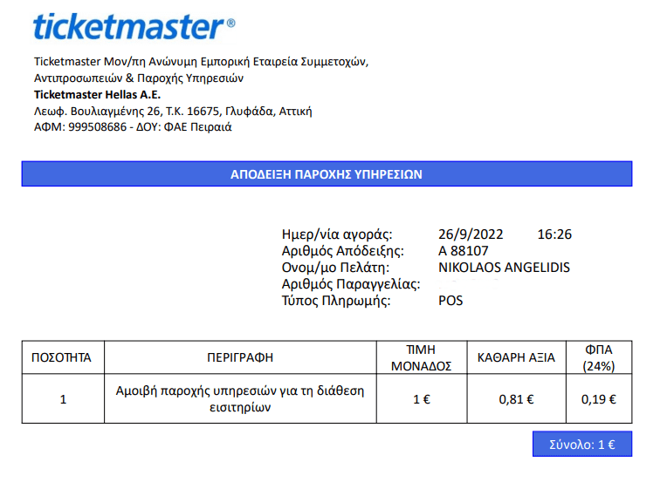Image resolution: width=667 pixels, height=489 pixels.
Task: Click the ΠΕΡΙΓΡΑΦΗ column header
Action: [x=240, y=357]
